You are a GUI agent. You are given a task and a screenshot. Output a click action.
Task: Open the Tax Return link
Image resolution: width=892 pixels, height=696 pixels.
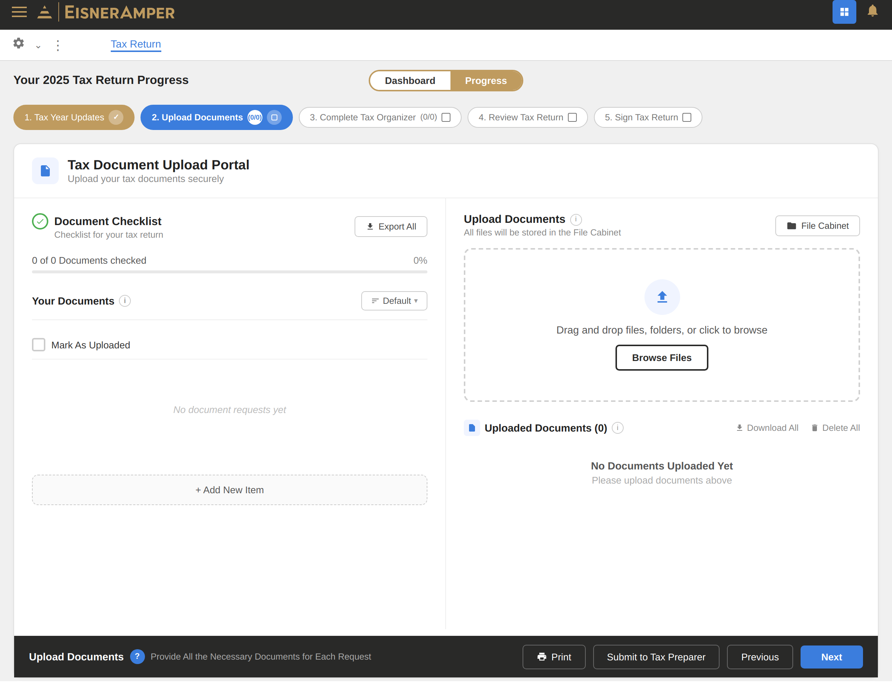pyautogui.click(x=136, y=44)
